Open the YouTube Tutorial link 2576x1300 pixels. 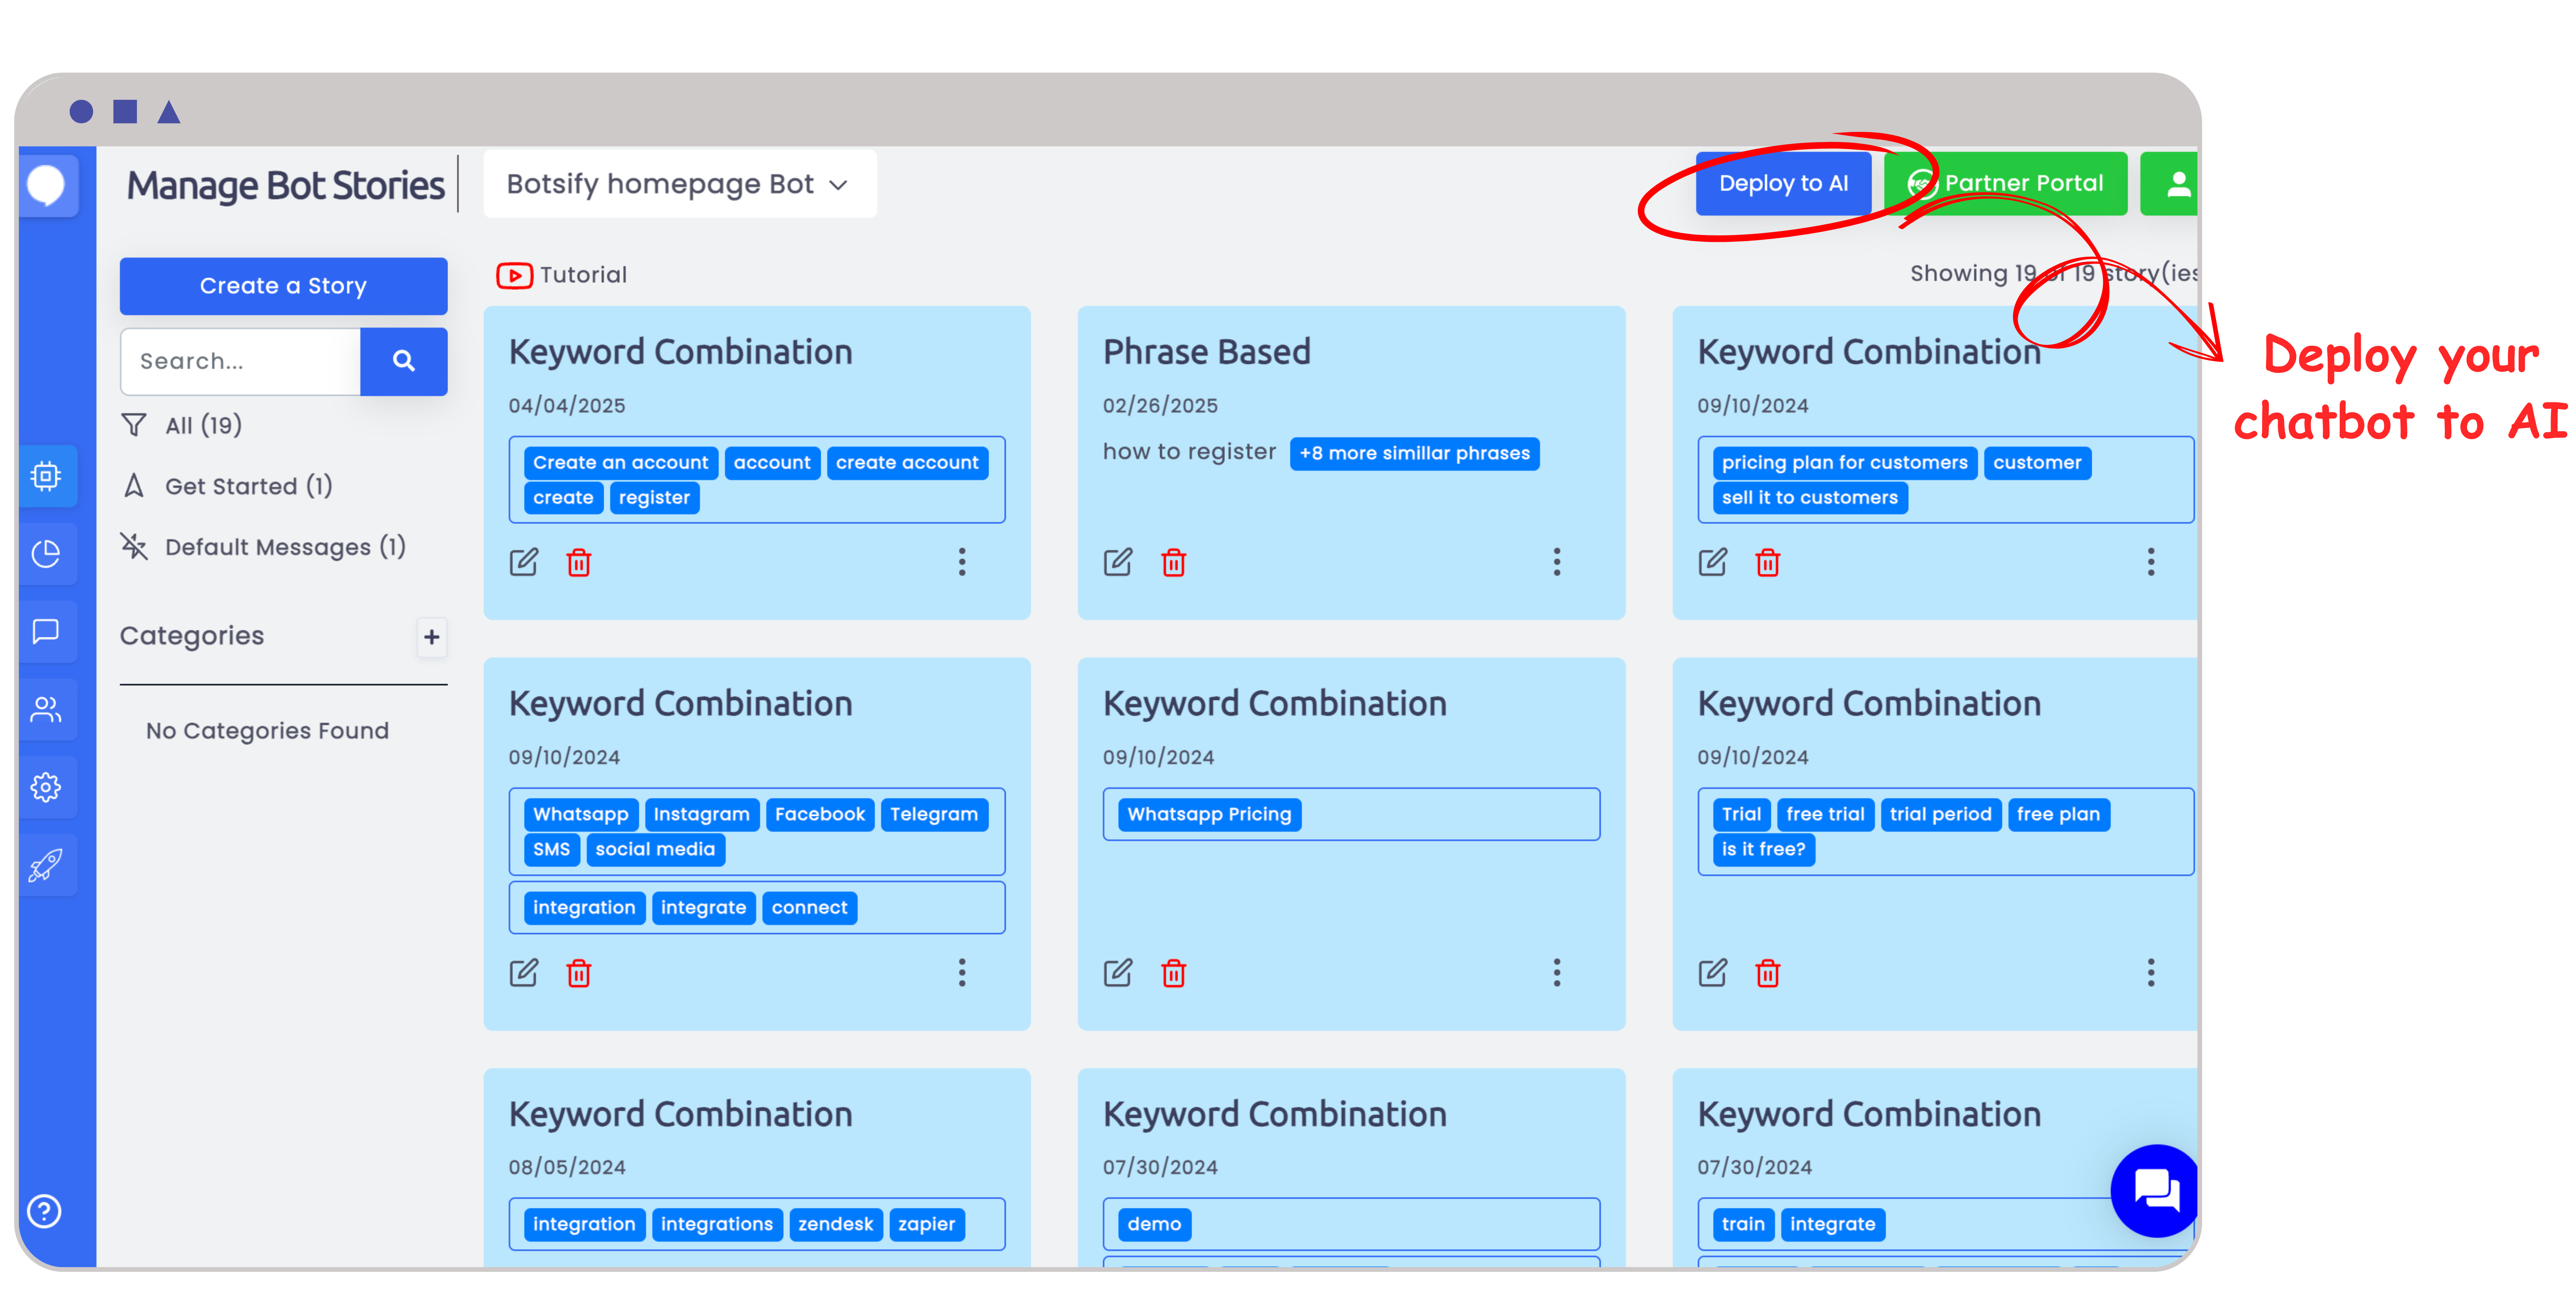[x=562, y=275]
